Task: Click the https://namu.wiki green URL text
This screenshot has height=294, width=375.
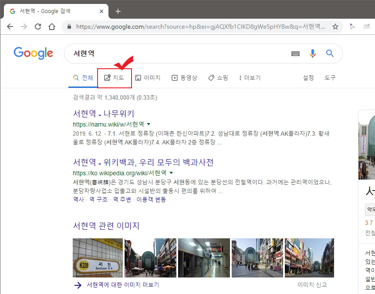Action: pos(108,124)
